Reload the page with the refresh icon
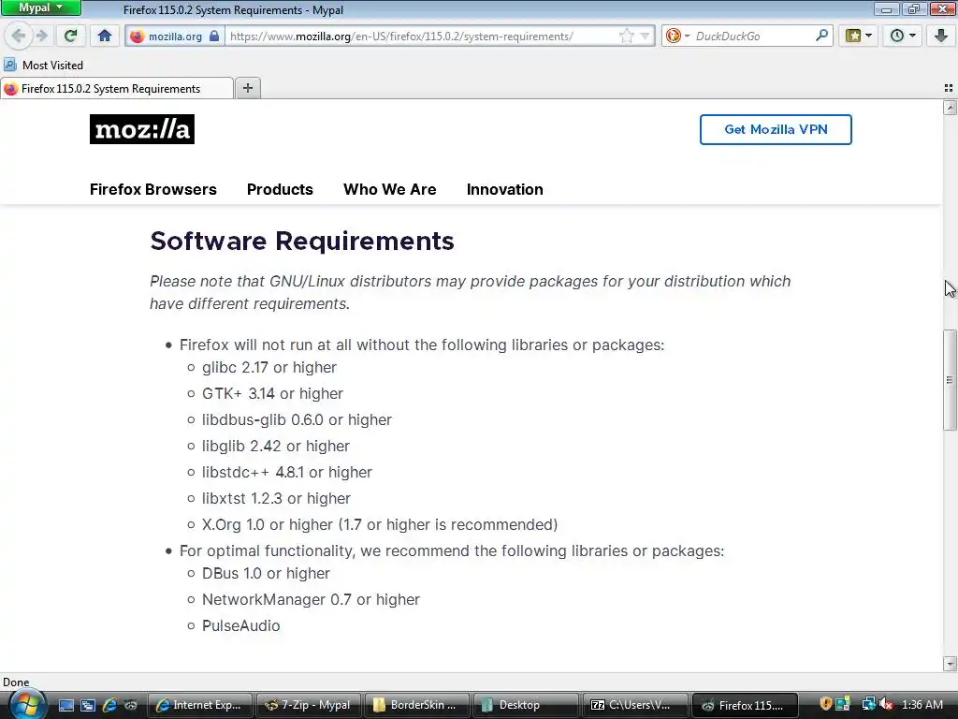The width and height of the screenshot is (958, 719). pos(71,37)
